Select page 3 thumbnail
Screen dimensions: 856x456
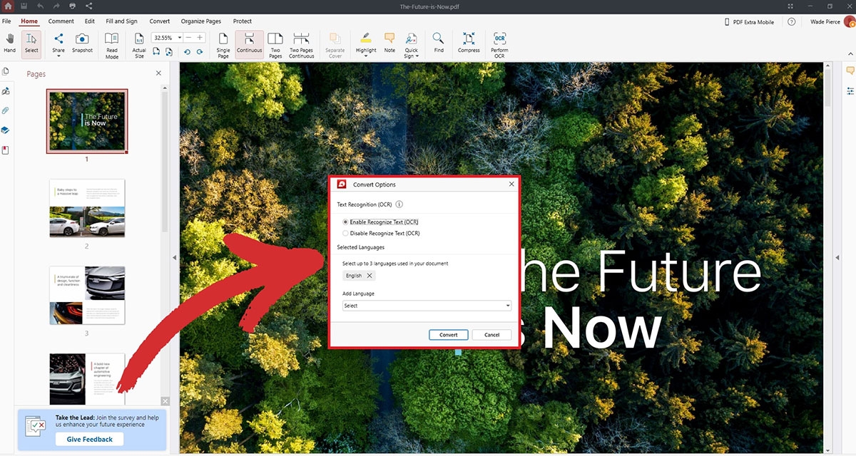[87, 295]
